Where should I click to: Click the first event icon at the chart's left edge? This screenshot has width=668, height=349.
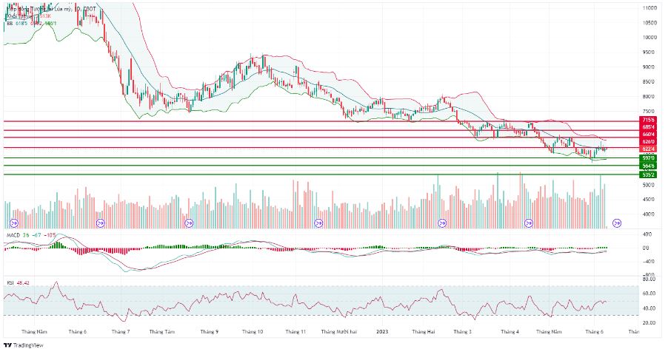pyautogui.click(x=13, y=223)
